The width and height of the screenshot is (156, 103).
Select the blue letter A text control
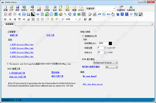(x=19, y=14)
